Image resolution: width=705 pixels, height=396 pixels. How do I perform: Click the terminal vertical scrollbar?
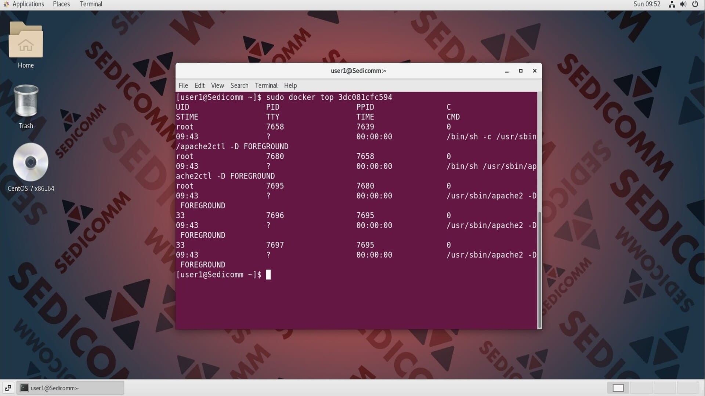539,269
